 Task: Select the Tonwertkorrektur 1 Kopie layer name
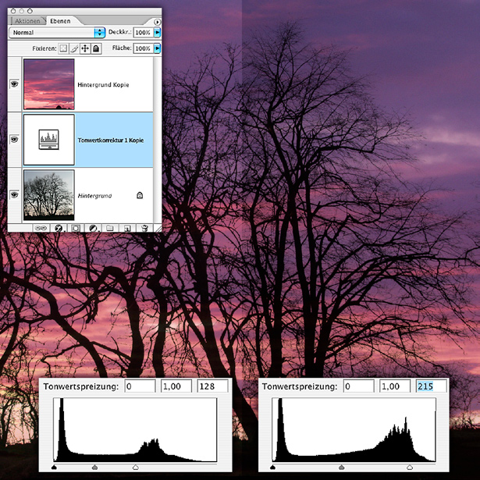(111, 140)
